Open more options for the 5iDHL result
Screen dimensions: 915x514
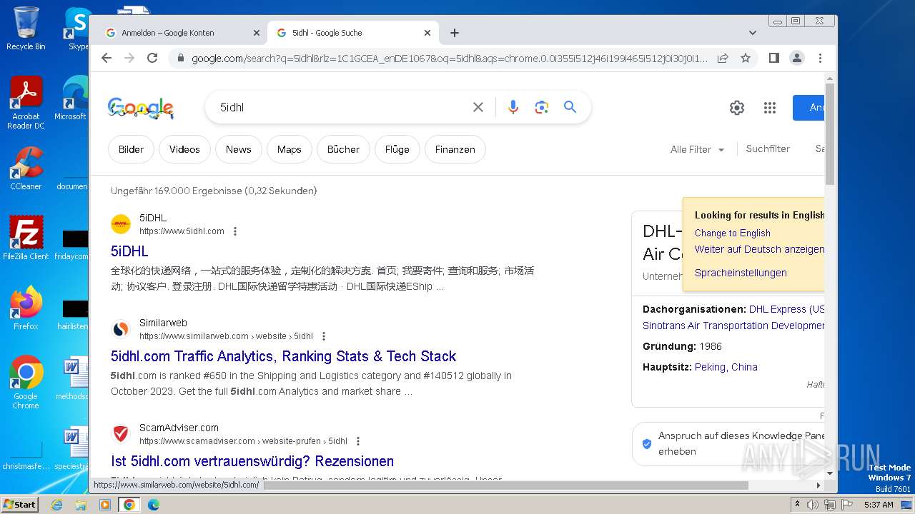coord(235,231)
